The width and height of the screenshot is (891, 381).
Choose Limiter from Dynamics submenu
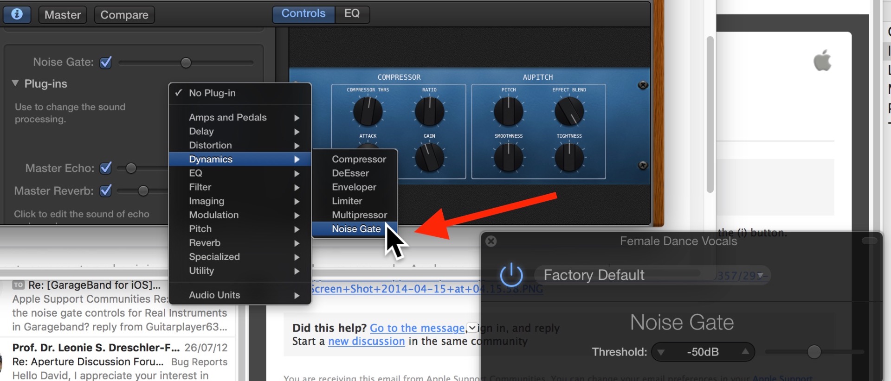point(355,201)
